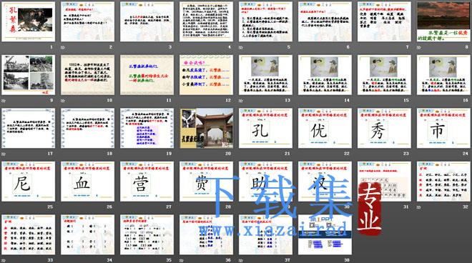
Task: Select slide 27 showing the character 营
Action: coord(147,182)
